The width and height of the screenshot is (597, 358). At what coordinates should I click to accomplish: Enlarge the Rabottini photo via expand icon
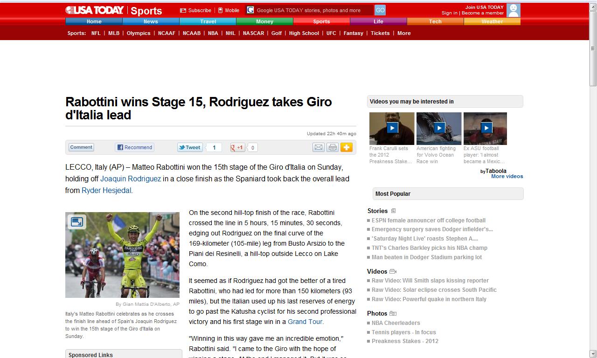76,222
